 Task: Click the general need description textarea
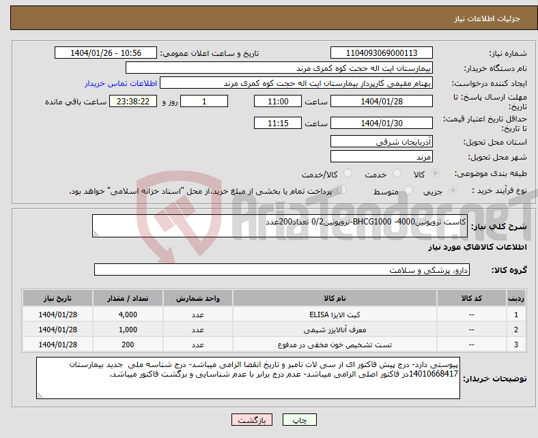[x=280, y=226]
